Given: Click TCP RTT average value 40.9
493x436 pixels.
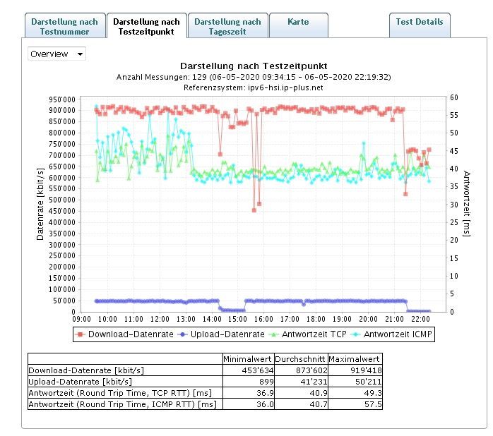Looking at the screenshot, I should click(x=319, y=393).
